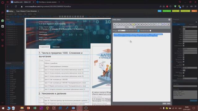198x111 pixels.
Task: Click the blue Add alternative text button
Action: coord(138,31)
